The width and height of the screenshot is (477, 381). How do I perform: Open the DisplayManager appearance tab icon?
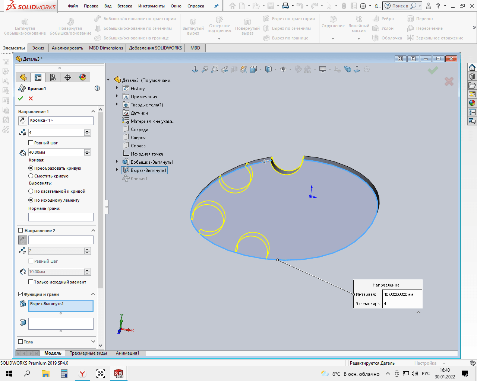[83, 77]
